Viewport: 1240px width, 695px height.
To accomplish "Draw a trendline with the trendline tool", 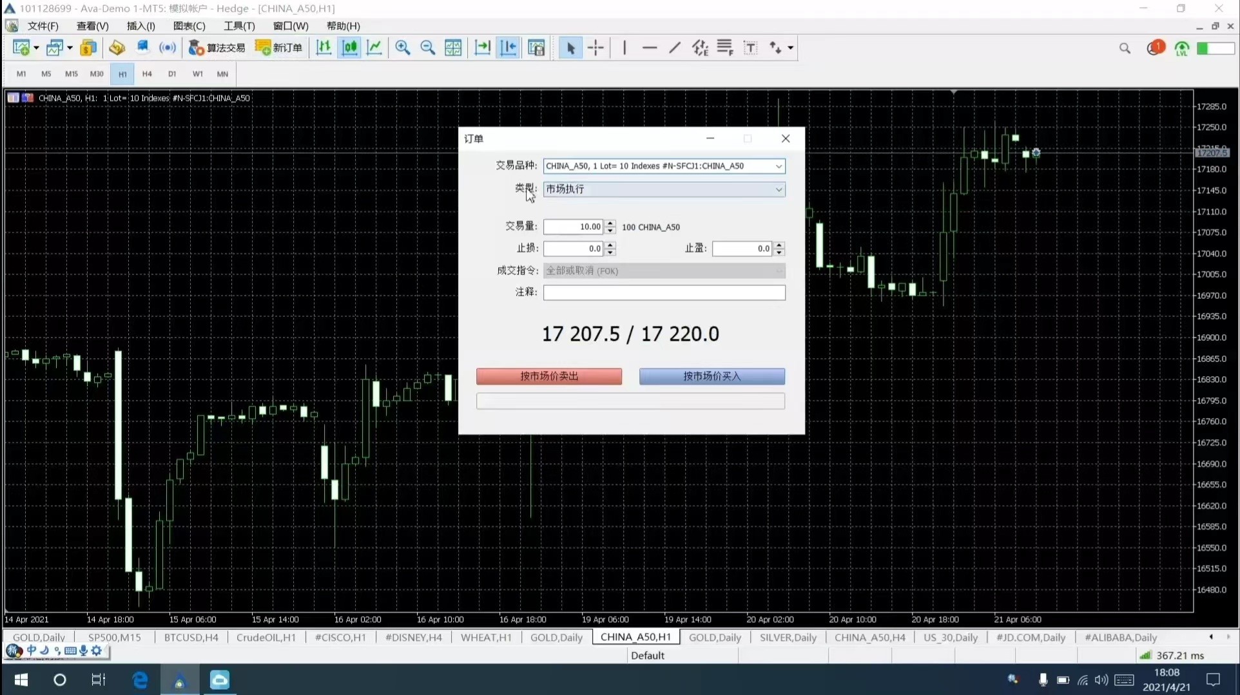I will click(x=674, y=48).
